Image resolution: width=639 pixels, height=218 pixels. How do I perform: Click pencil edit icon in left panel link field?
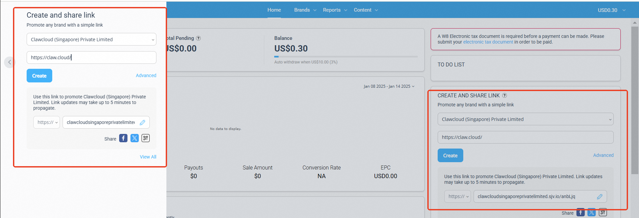(142, 123)
